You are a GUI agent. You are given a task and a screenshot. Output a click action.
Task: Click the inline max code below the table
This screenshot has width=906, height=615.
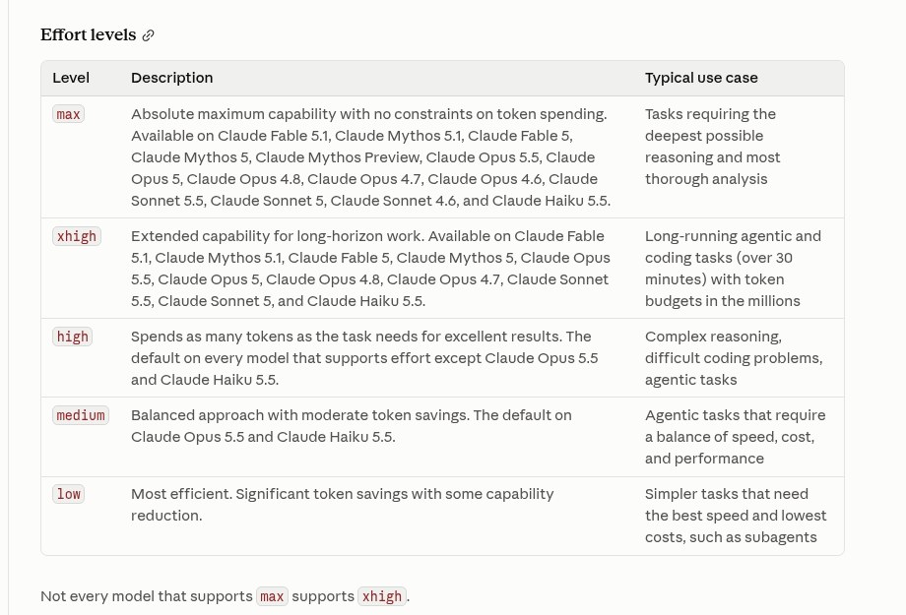click(272, 596)
